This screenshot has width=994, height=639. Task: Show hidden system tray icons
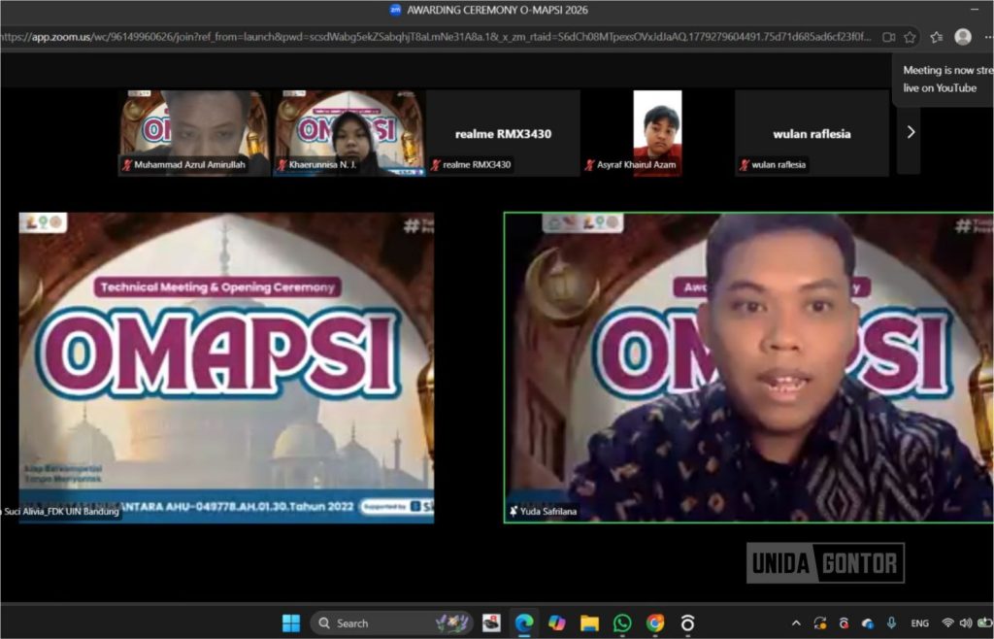[796, 623]
